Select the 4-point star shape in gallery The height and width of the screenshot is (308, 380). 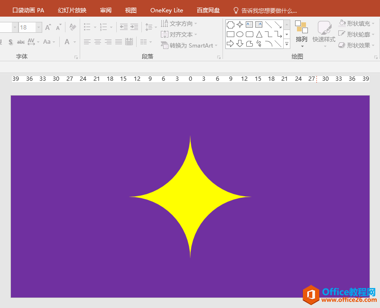coord(240,25)
